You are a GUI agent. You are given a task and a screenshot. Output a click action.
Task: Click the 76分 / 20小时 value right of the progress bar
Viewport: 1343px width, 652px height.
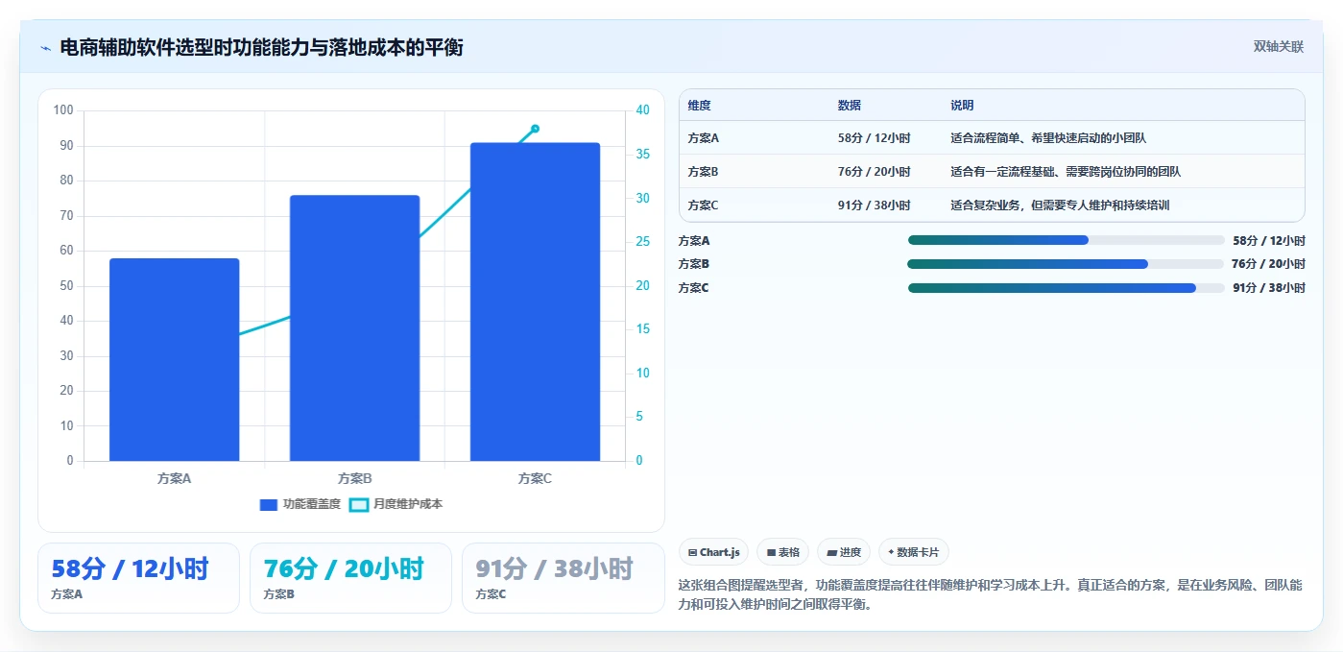[1268, 264]
